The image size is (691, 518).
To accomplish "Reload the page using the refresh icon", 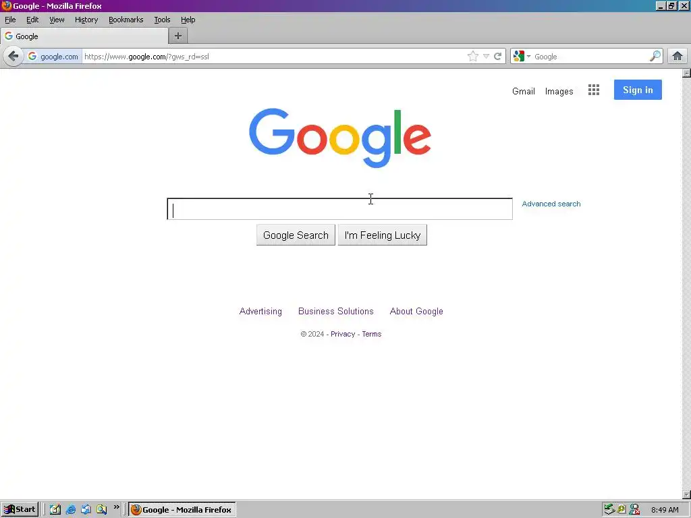I will (497, 57).
